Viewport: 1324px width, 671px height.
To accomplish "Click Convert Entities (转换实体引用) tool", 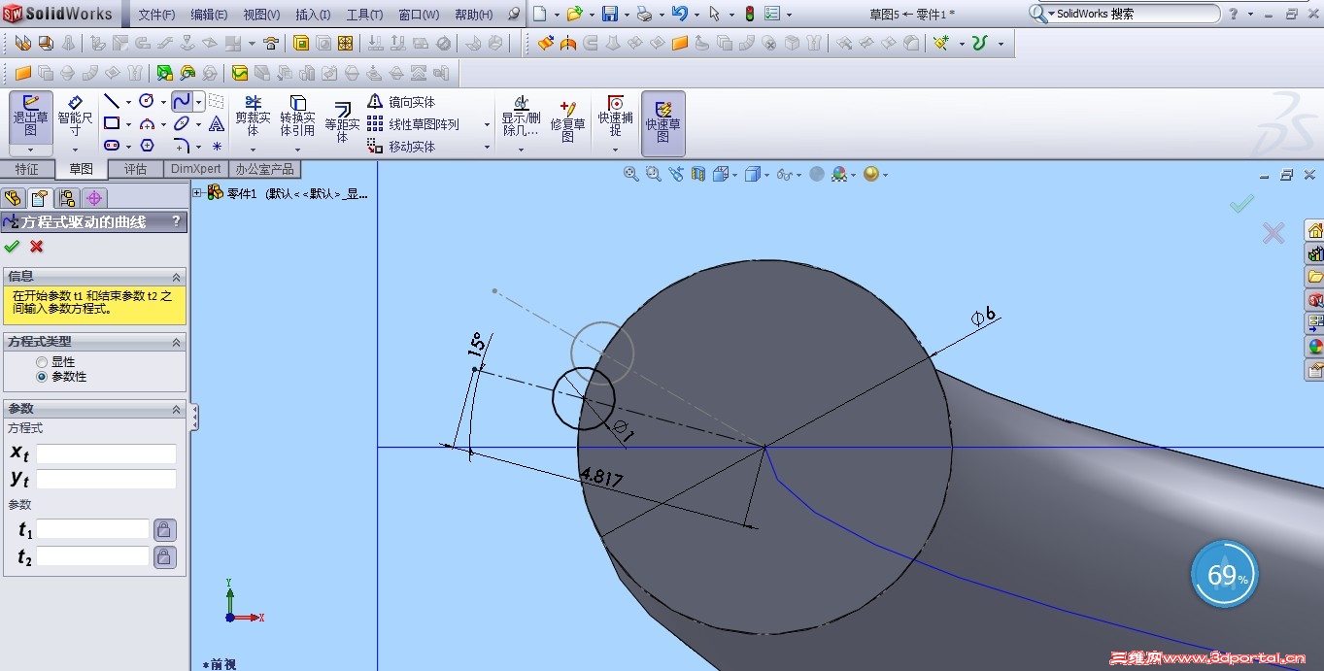I will (297, 117).
